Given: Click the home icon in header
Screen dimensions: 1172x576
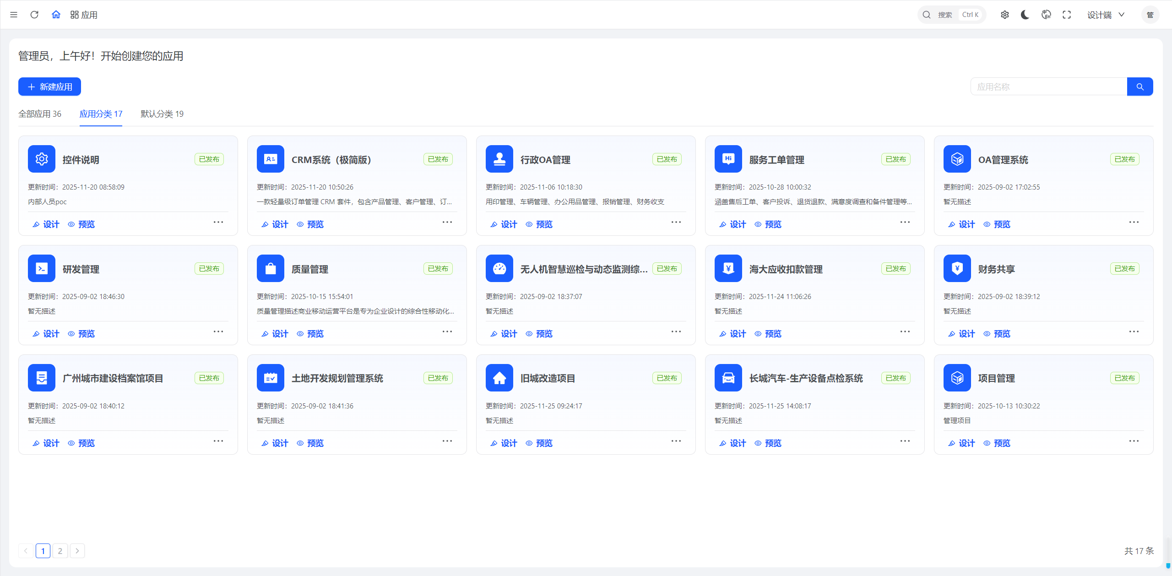Looking at the screenshot, I should coord(56,15).
